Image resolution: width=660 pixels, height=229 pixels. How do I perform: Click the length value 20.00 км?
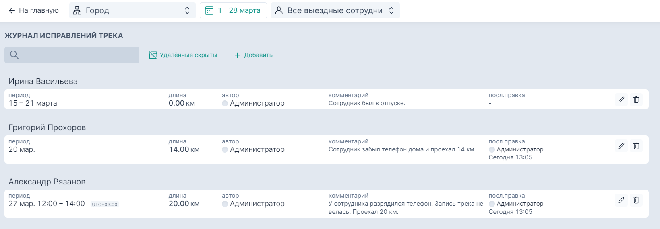click(x=184, y=204)
